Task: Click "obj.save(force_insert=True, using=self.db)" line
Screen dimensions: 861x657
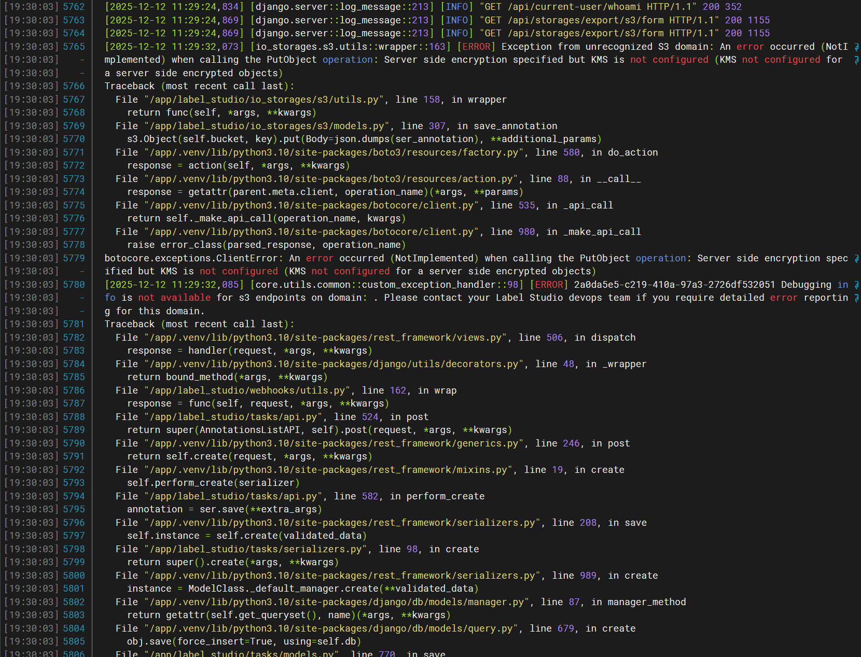Action: pyautogui.click(x=244, y=641)
